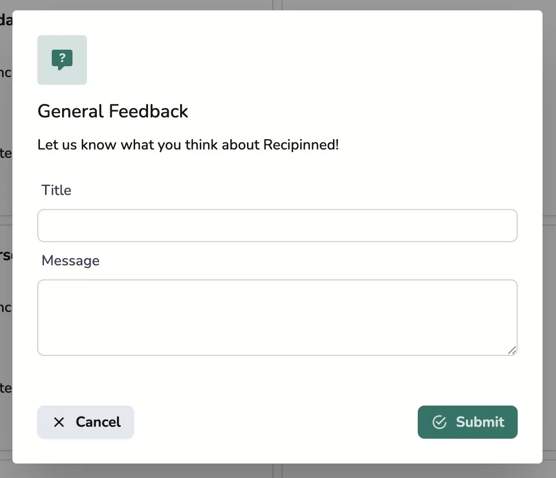Click the Title field label
This screenshot has width=556, height=478.
(x=56, y=190)
